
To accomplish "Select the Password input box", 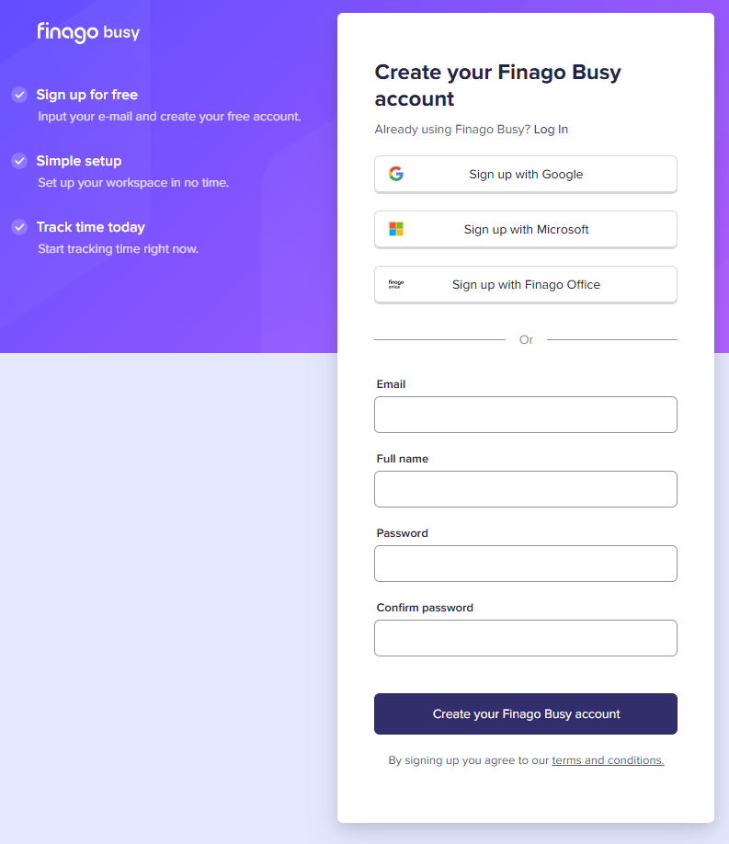I will 526,564.
